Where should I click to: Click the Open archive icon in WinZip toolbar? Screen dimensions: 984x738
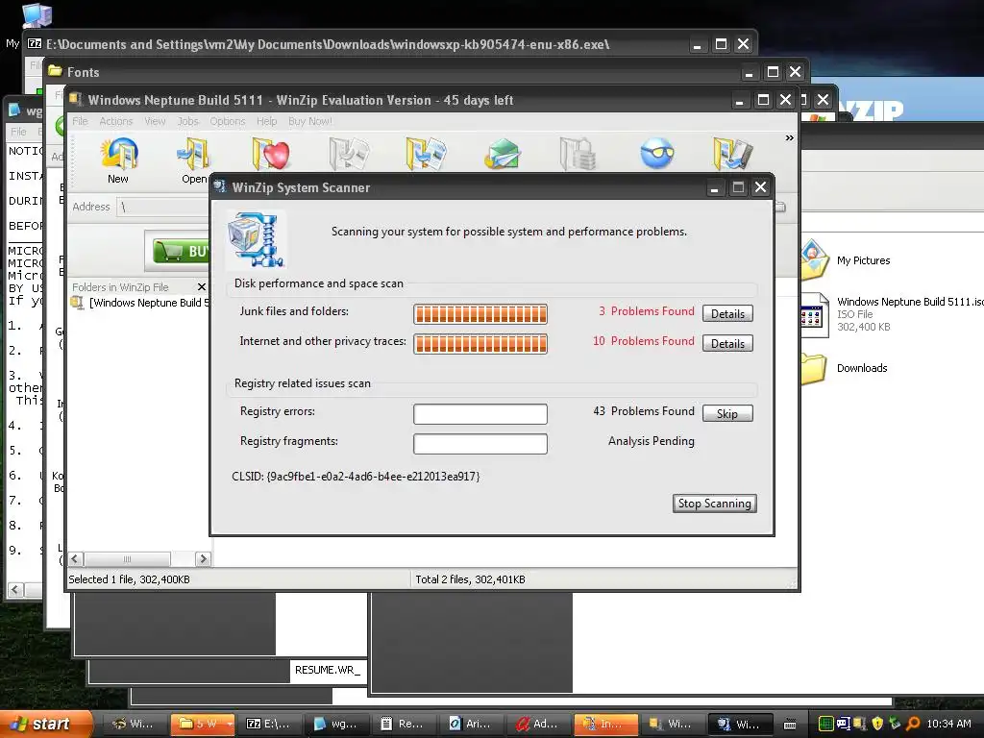coord(193,155)
